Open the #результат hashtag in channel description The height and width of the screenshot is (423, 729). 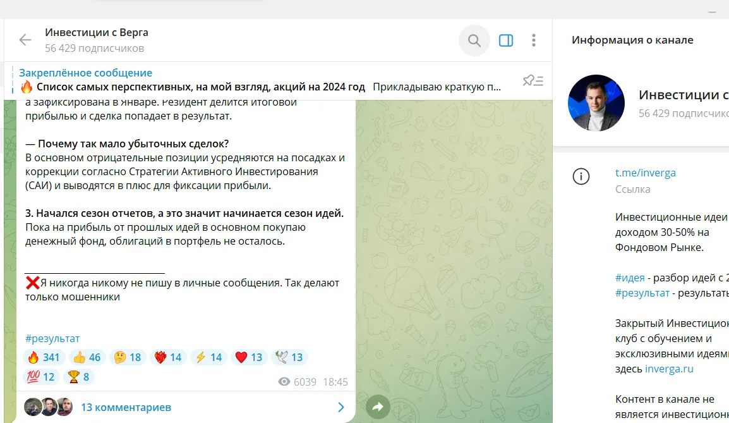pyautogui.click(x=642, y=293)
